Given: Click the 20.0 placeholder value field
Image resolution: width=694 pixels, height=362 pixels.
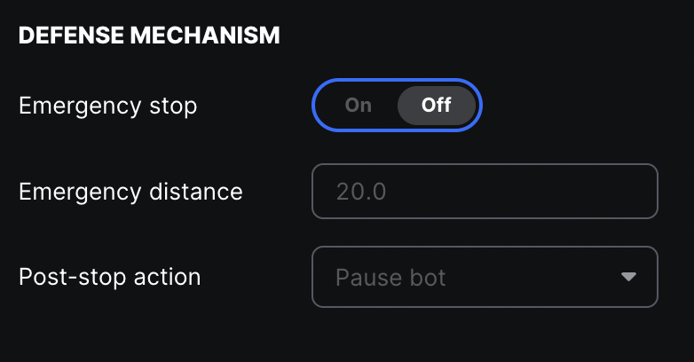Looking at the screenshot, I should (485, 191).
